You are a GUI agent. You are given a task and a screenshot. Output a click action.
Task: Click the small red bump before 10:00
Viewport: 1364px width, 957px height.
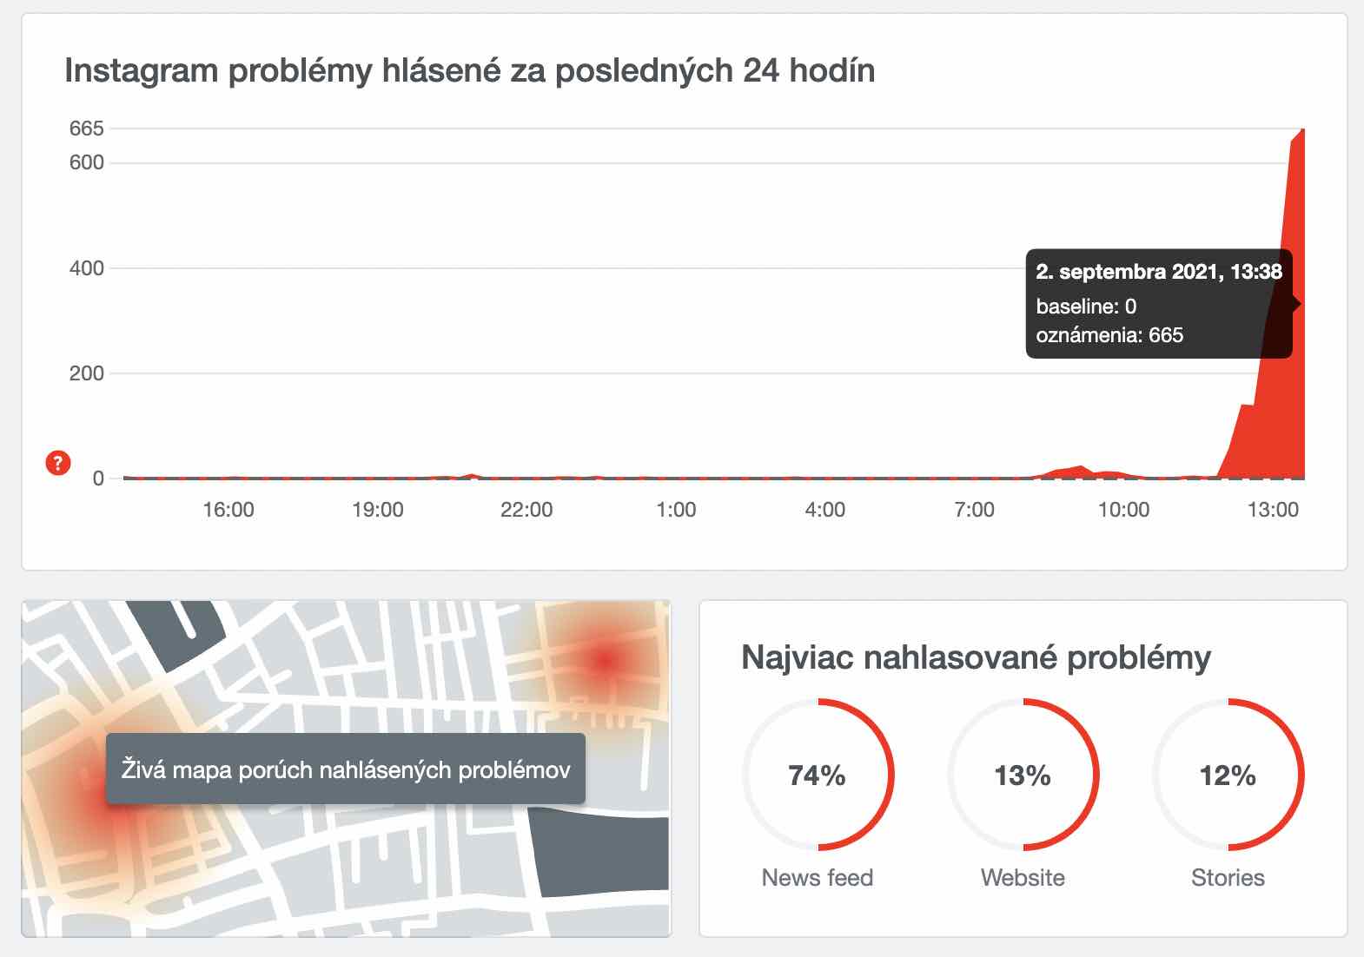(1079, 471)
